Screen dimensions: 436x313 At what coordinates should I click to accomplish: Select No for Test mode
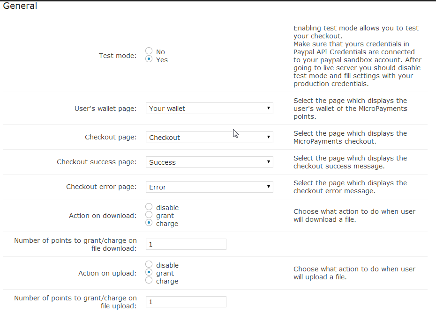(149, 51)
